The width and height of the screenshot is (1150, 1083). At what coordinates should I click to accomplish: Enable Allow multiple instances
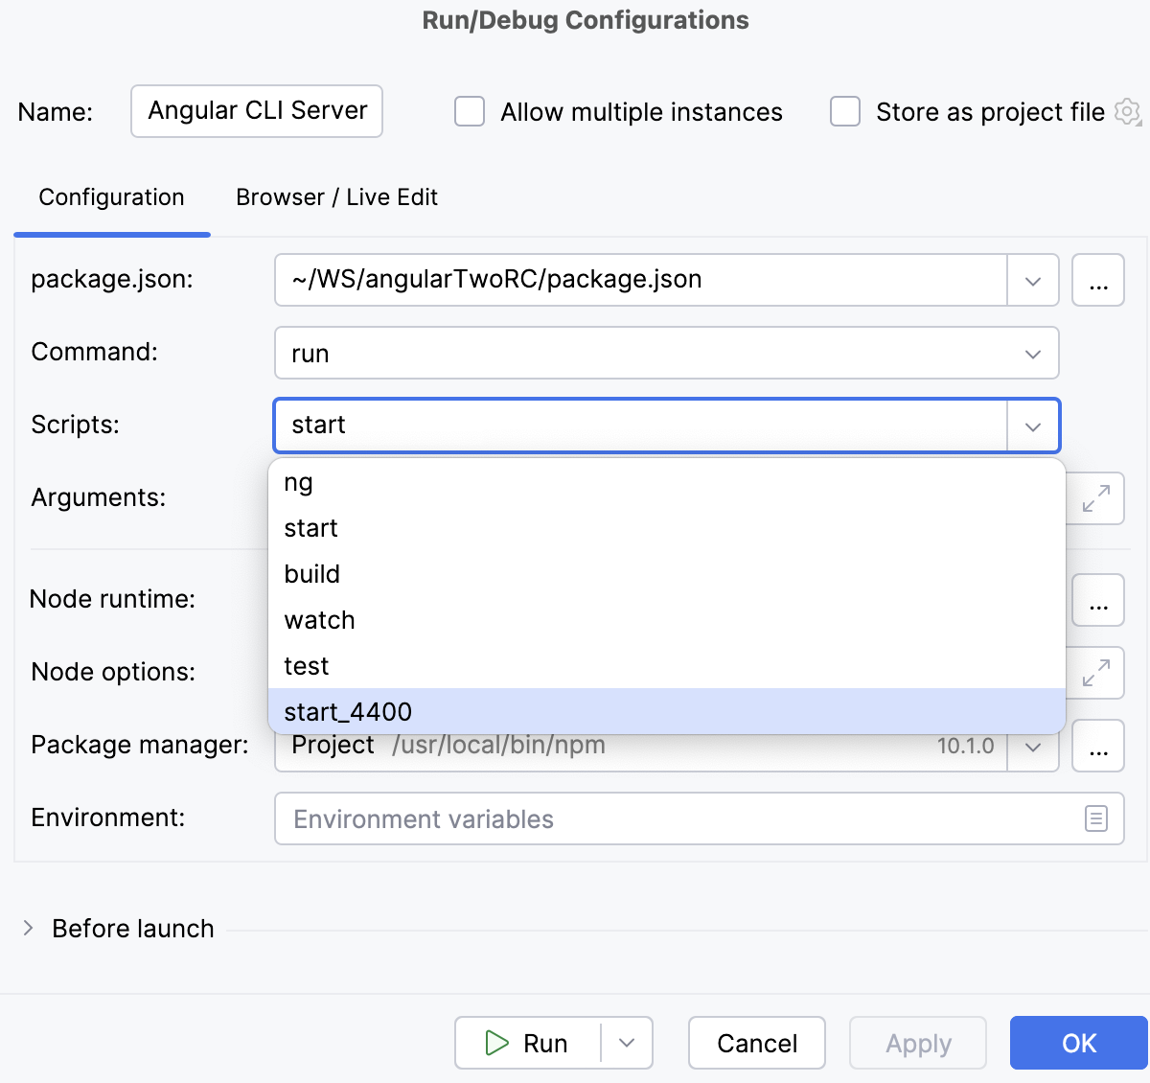click(469, 111)
